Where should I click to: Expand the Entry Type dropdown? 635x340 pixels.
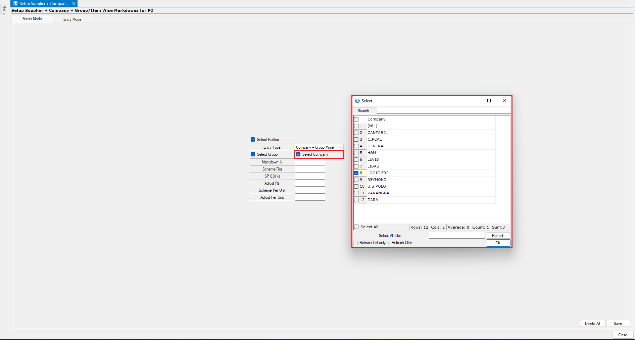point(340,147)
